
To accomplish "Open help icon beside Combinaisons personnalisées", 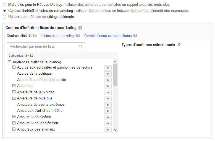I will (135, 36).
